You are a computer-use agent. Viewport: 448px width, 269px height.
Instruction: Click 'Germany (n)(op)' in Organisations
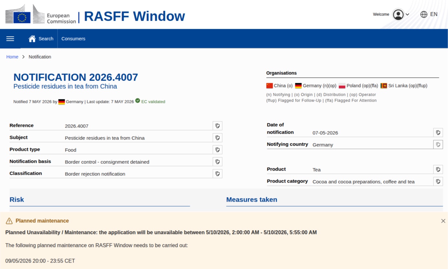pos(320,86)
